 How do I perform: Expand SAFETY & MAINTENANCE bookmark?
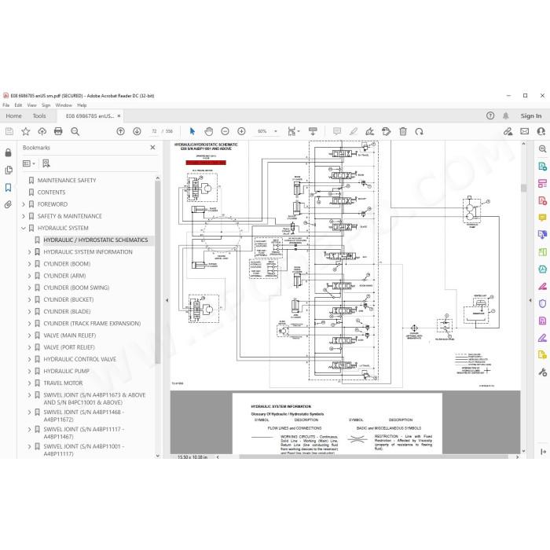(x=24, y=216)
